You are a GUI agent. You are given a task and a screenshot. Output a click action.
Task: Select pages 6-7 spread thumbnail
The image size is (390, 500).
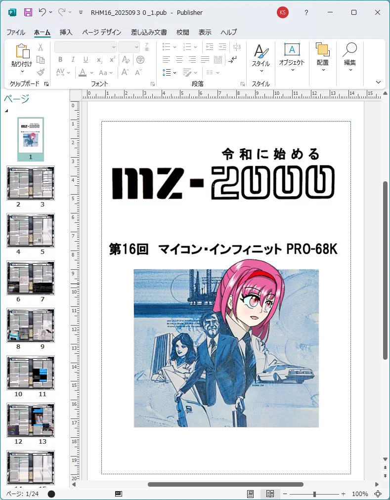click(x=31, y=278)
